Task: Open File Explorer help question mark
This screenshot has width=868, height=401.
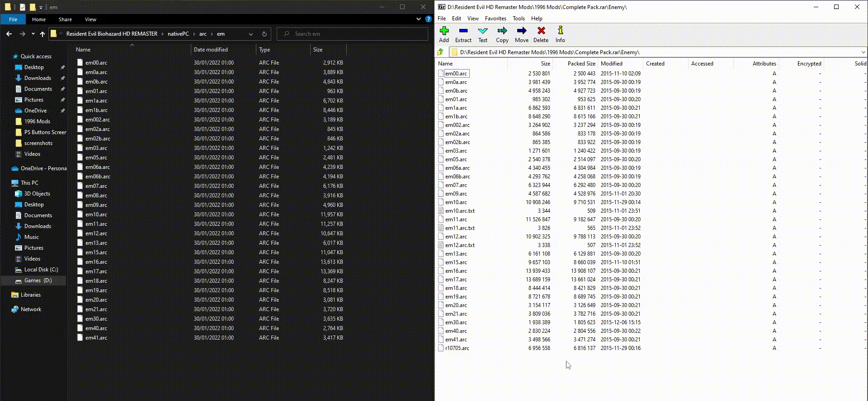Action: (428, 19)
